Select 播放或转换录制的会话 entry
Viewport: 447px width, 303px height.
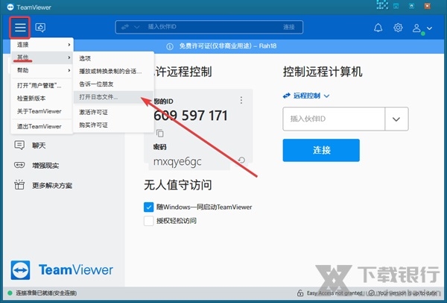coord(113,71)
